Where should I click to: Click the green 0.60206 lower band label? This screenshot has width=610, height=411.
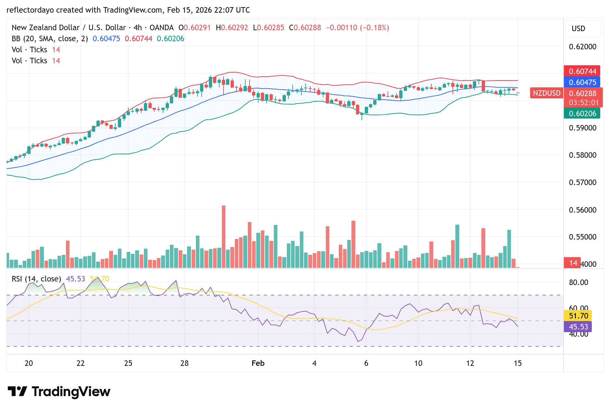582,113
